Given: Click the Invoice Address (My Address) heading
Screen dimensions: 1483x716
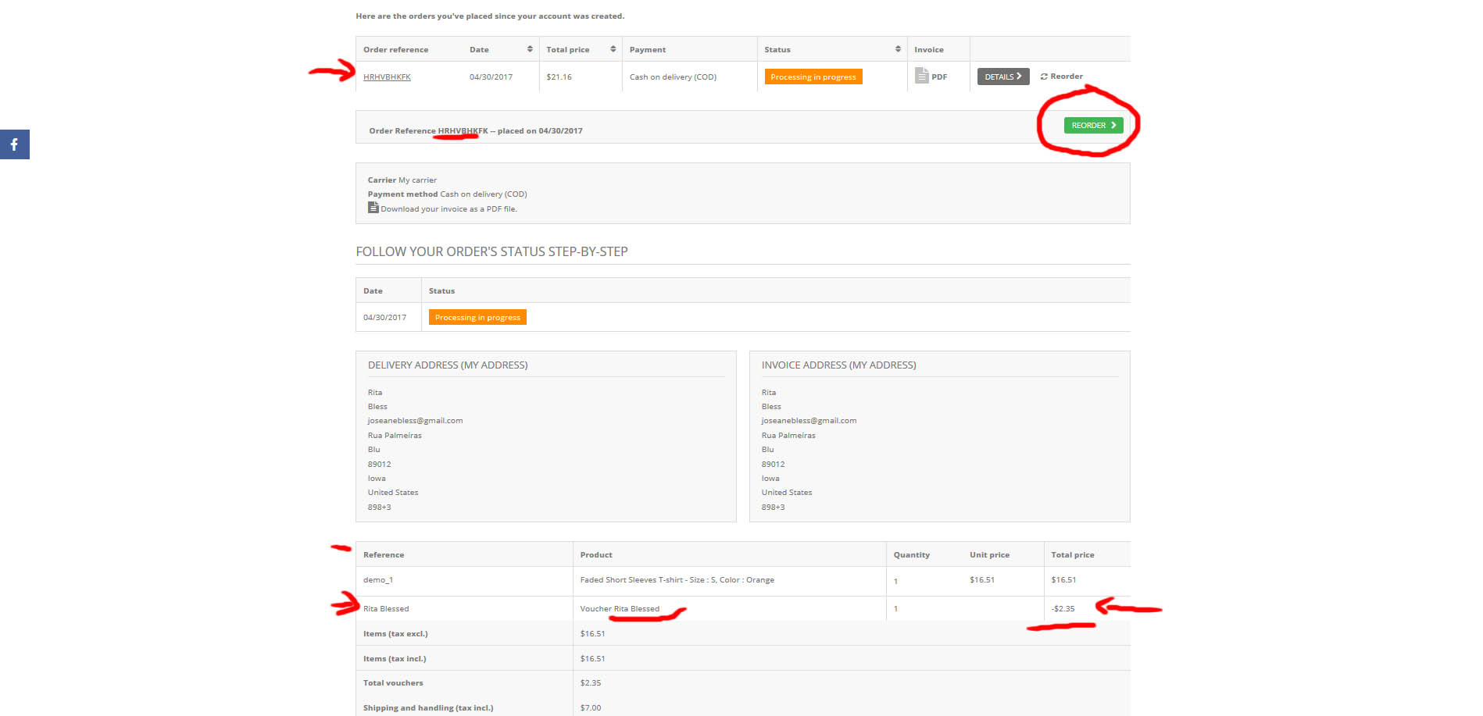Looking at the screenshot, I should pos(839,365).
